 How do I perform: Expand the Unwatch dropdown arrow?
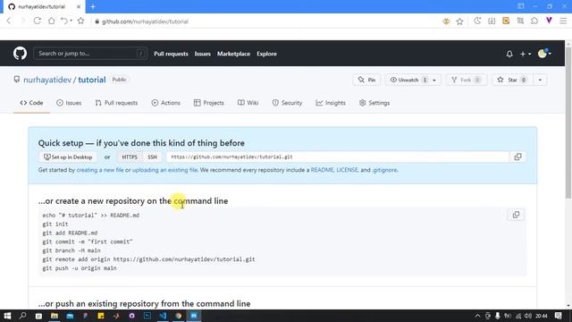(434, 80)
